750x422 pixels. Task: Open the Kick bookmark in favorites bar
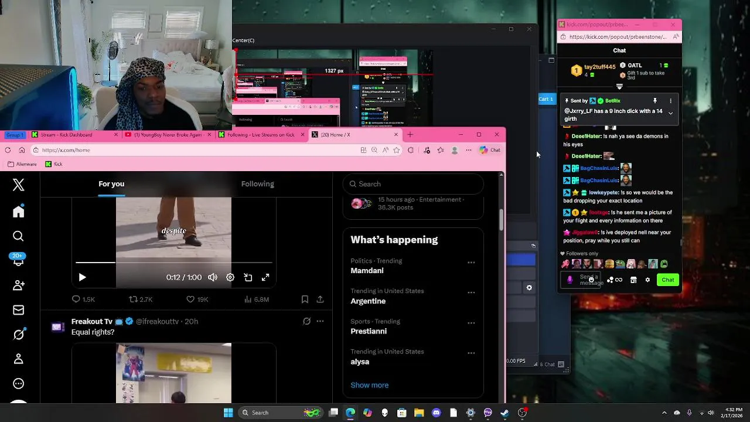coord(54,164)
